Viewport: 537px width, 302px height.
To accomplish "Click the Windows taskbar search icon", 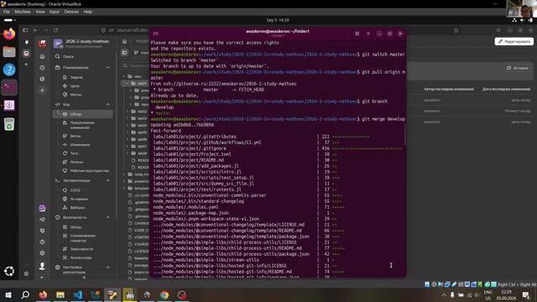I will (25, 294).
